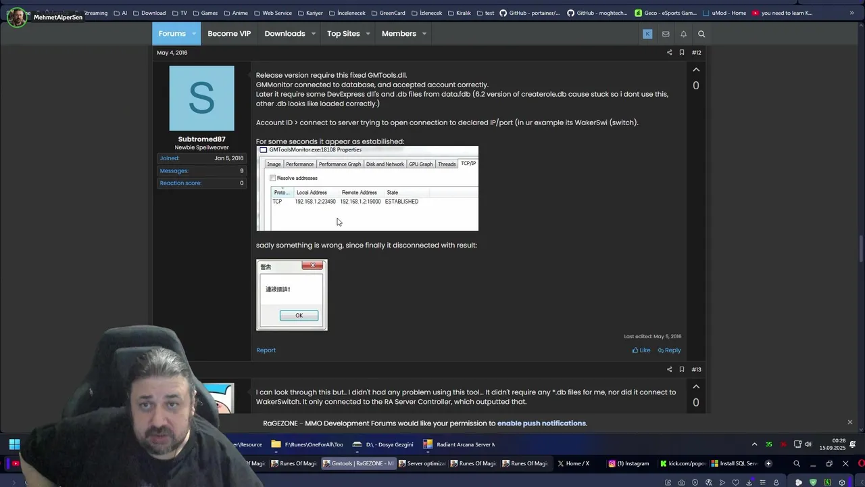Viewport: 865px width, 487px height.
Task: Expand the Downloads dropdown arrow
Action: click(x=314, y=34)
